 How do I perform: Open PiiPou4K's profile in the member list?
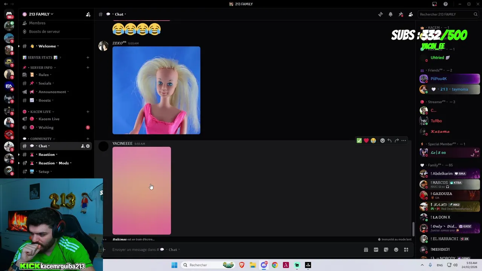[x=450, y=79]
